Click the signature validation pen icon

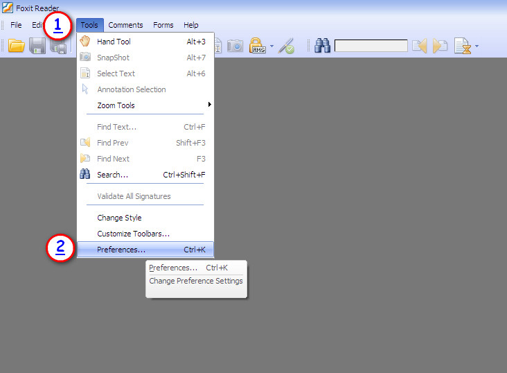tap(286, 46)
